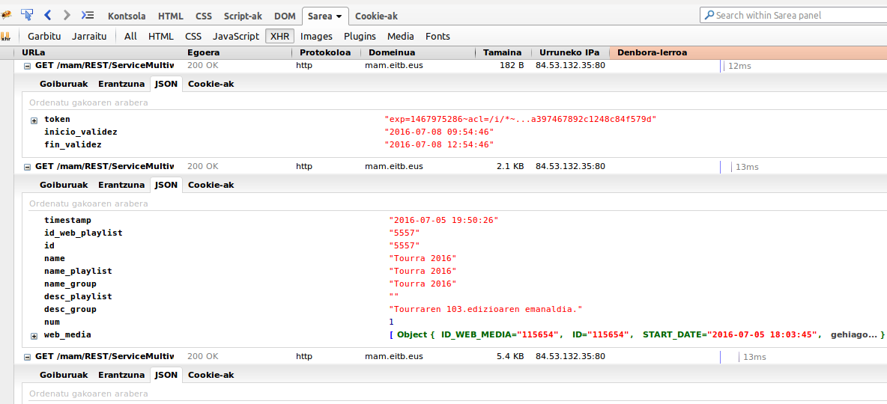This screenshot has width=887, height=404.
Task: Open the command line popup icon
Action: (88, 15)
